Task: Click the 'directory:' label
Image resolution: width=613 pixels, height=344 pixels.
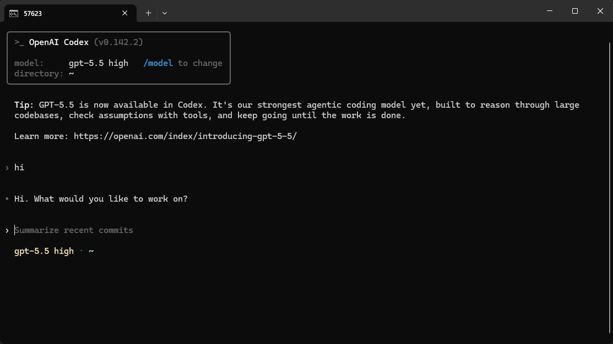Action: click(39, 74)
